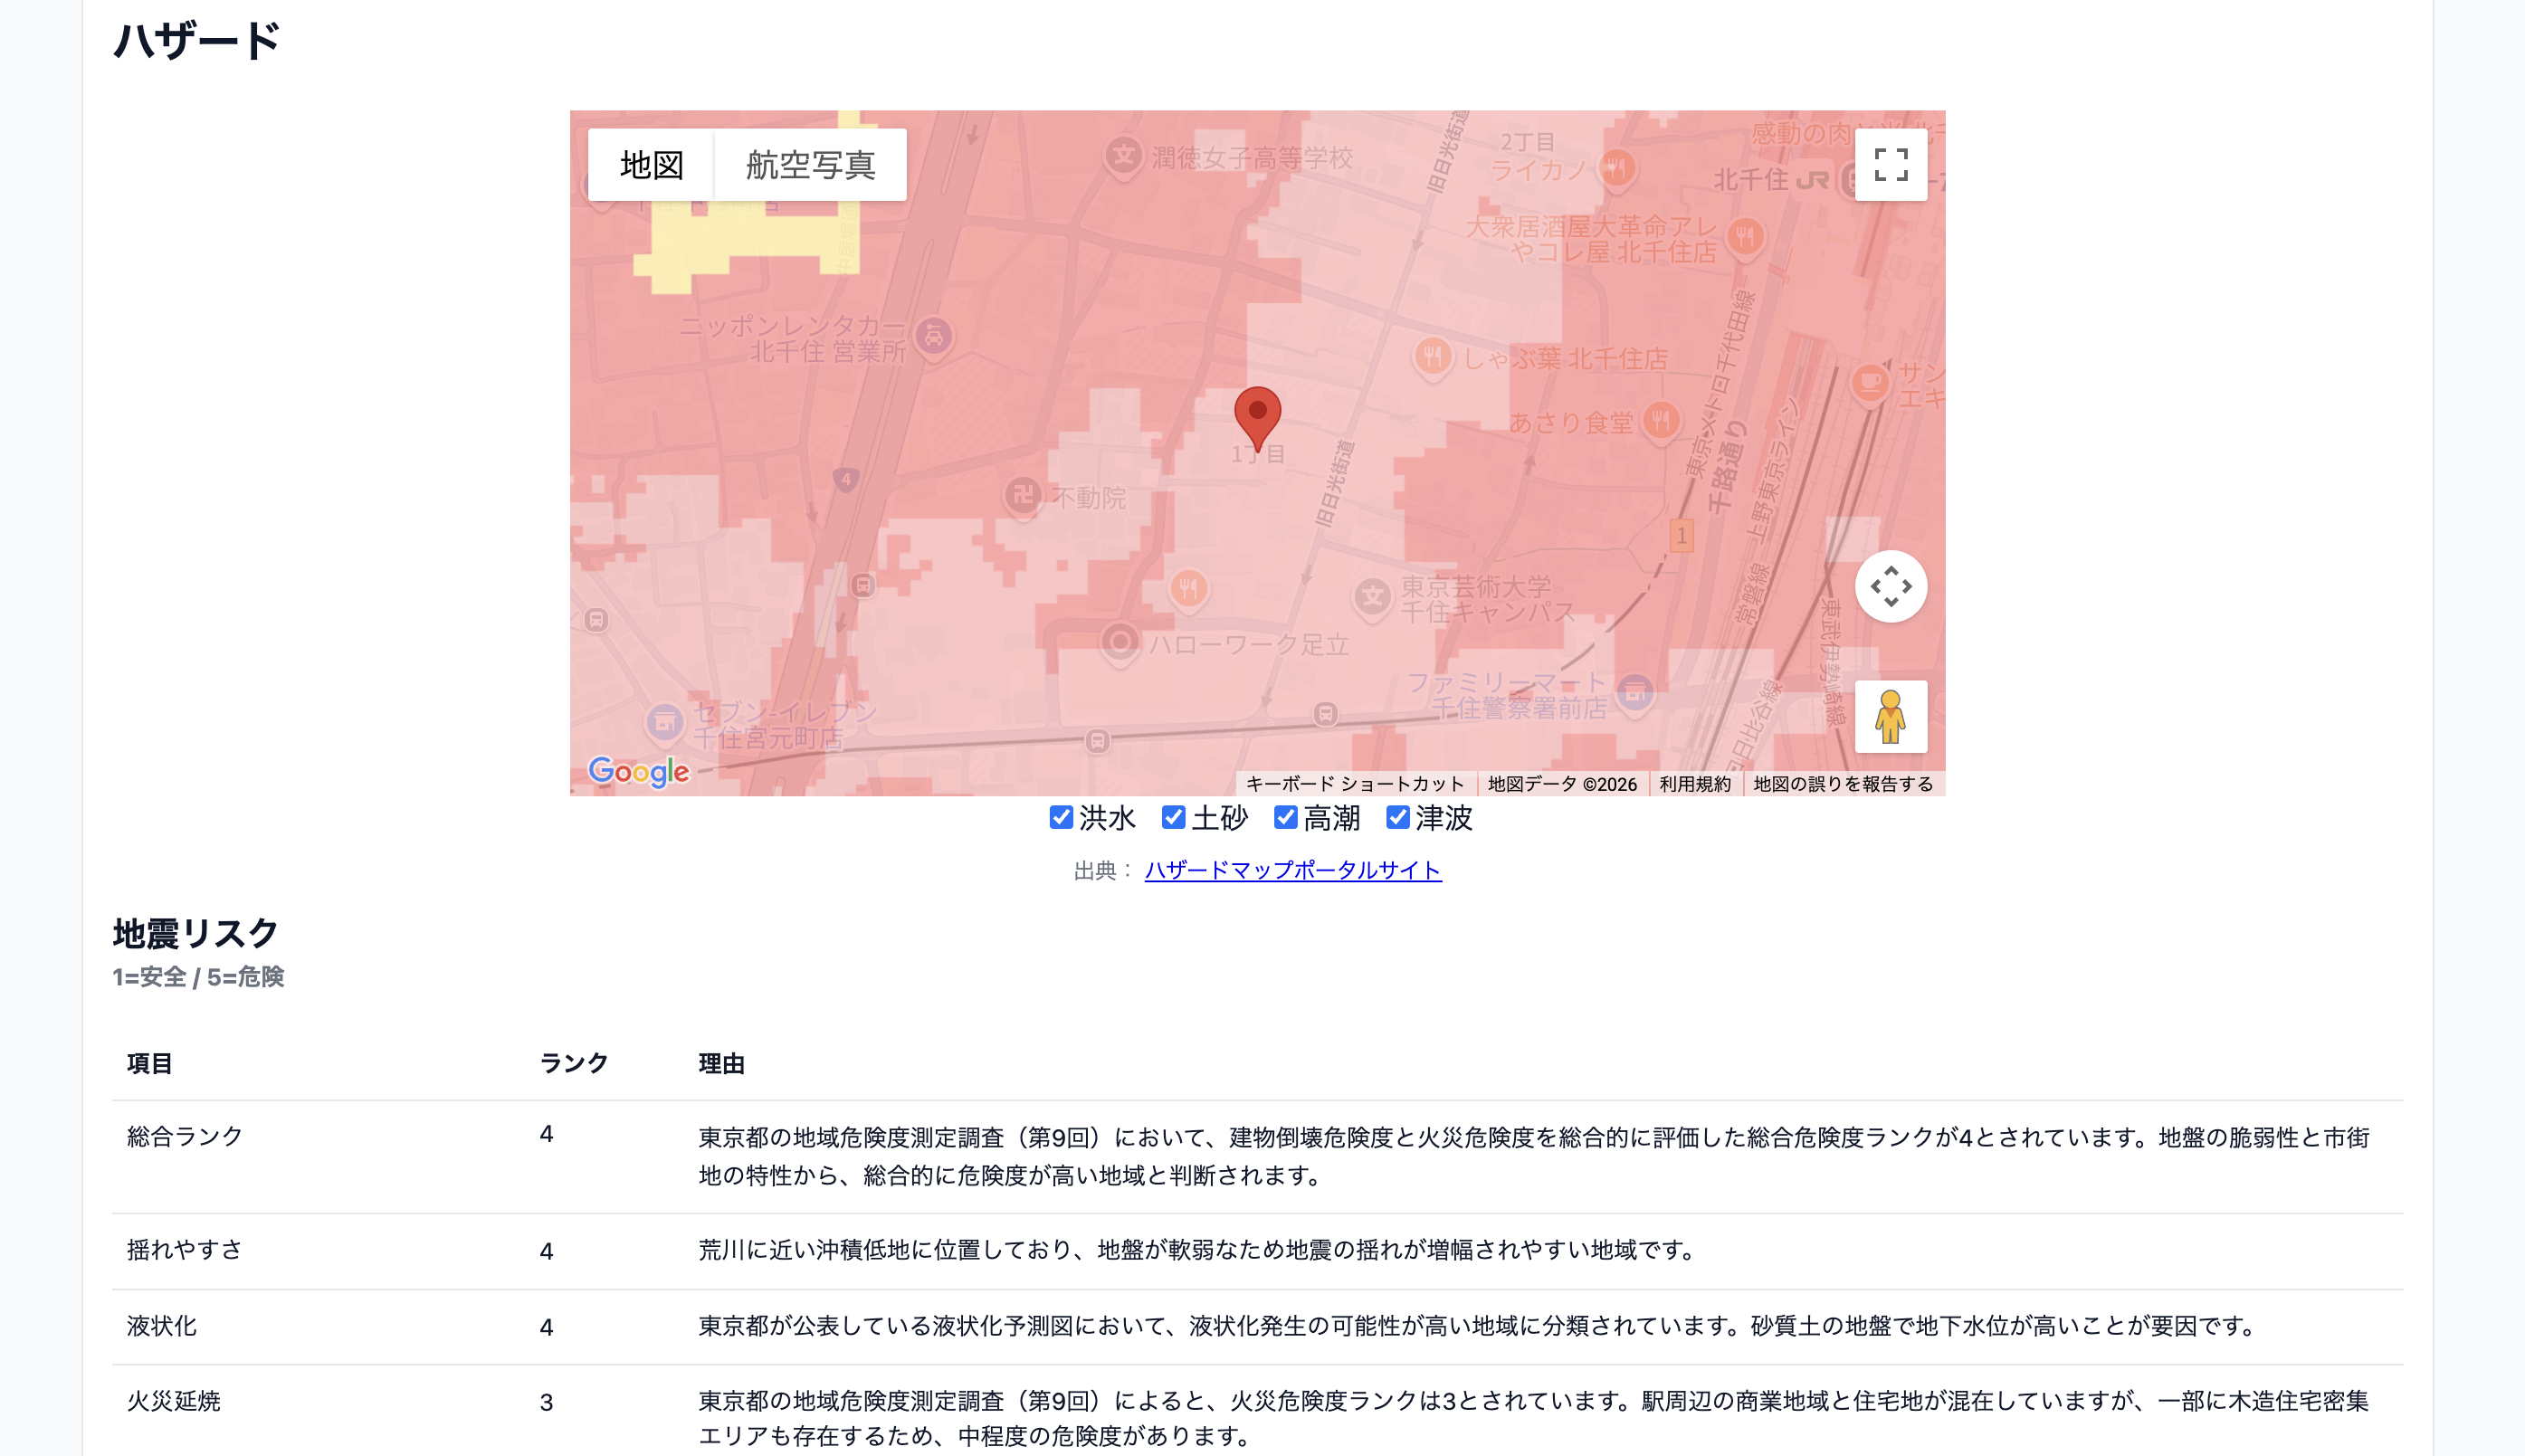Disable the 土砂 checkbox
The width and height of the screenshot is (2525, 1456).
(x=1172, y=818)
